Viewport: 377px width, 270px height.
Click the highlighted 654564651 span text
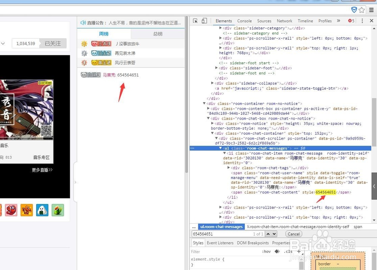coord(326,192)
